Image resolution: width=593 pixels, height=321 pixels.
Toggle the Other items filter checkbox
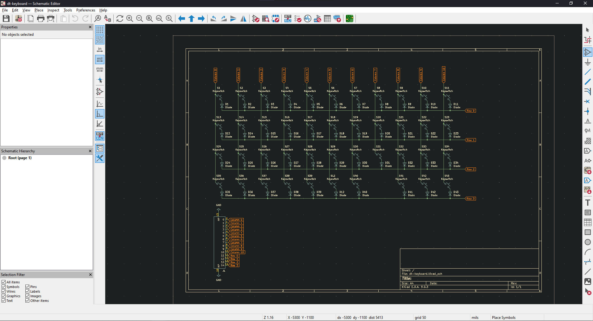tap(27, 300)
